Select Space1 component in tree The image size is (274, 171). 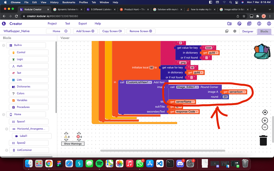tap(29, 122)
